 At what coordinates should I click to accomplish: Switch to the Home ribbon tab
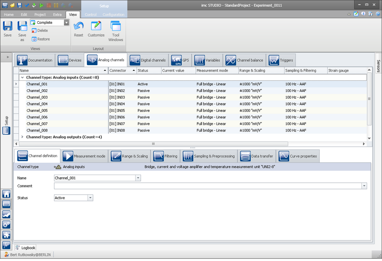point(9,15)
